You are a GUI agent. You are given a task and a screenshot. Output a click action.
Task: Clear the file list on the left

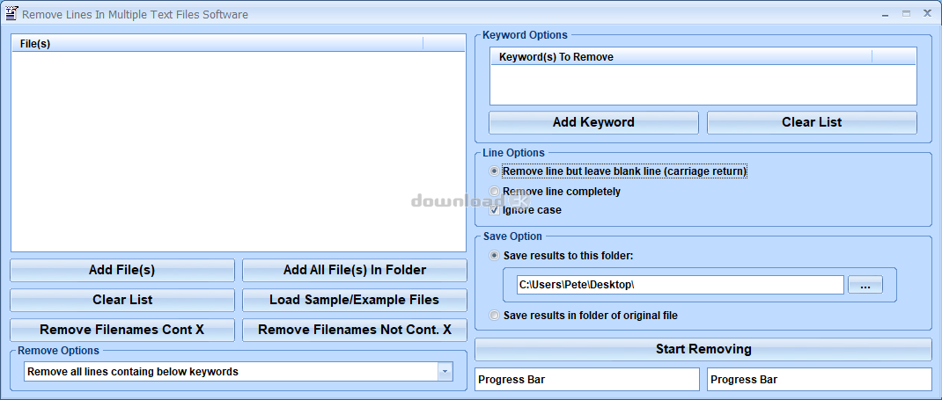click(x=122, y=300)
